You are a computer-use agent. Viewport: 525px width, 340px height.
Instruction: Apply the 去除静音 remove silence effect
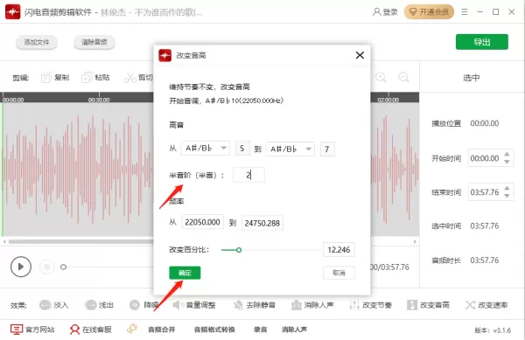255,305
